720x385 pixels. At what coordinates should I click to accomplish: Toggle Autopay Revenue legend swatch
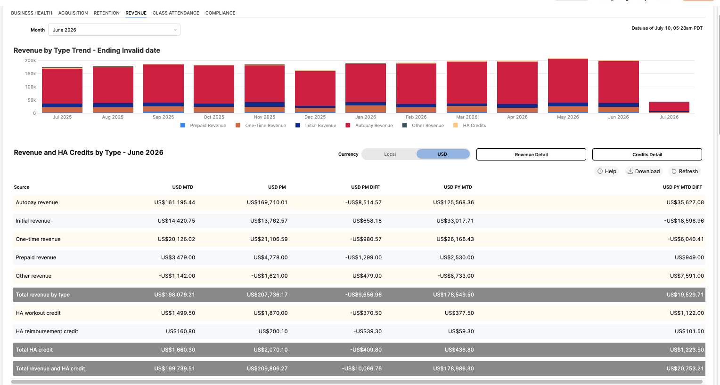click(348, 125)
